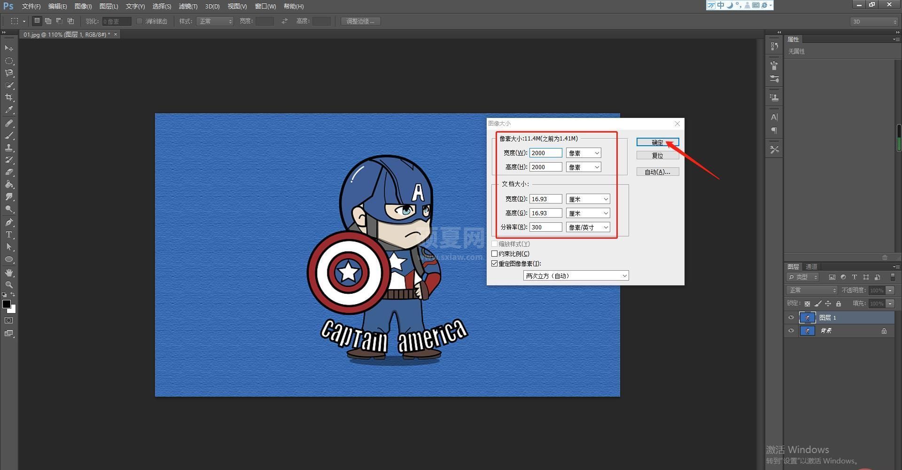Click 自动(A)... auto button
Screen dimensions: 902x470
pyautogui.click(x=658, y=172)
